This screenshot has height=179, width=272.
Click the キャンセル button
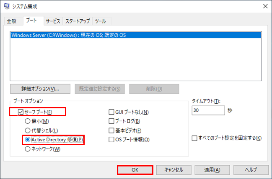174,170
